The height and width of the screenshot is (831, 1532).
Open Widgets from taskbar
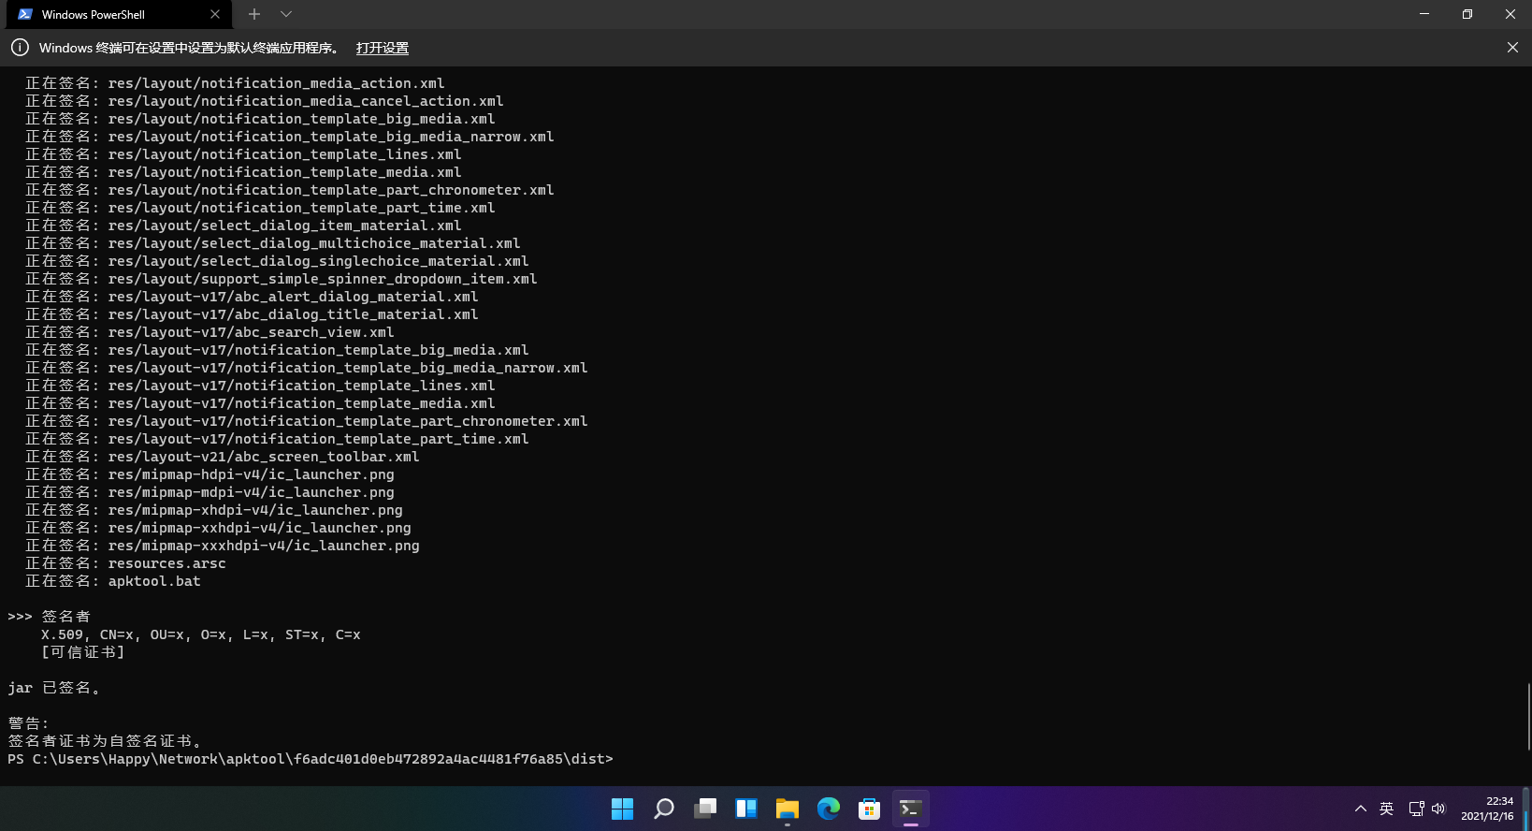(745, 809)
